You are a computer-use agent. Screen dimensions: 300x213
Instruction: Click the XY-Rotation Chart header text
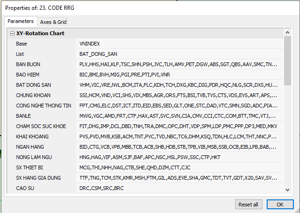tap(40, 33)
